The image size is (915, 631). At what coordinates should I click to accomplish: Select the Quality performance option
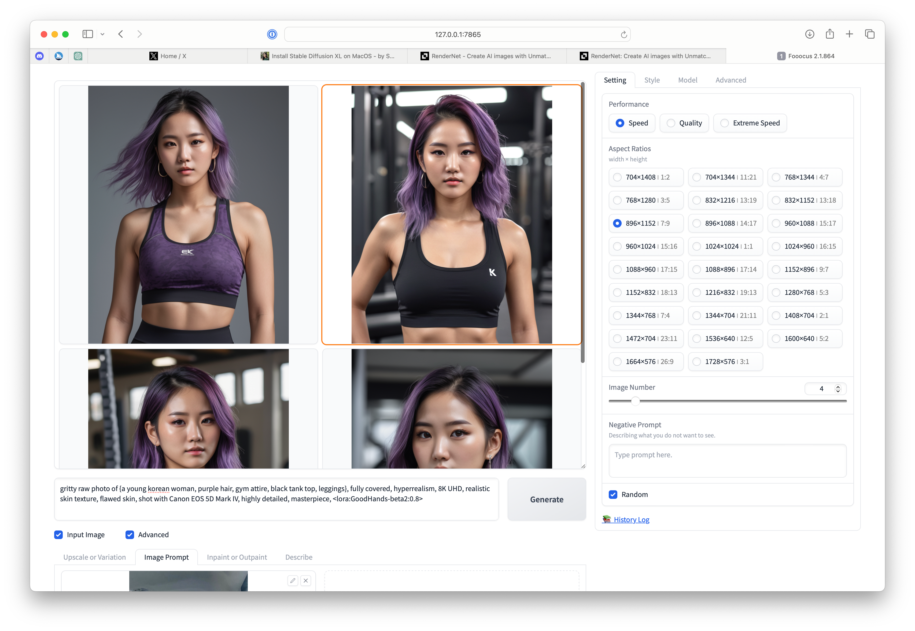pos(671,123)
